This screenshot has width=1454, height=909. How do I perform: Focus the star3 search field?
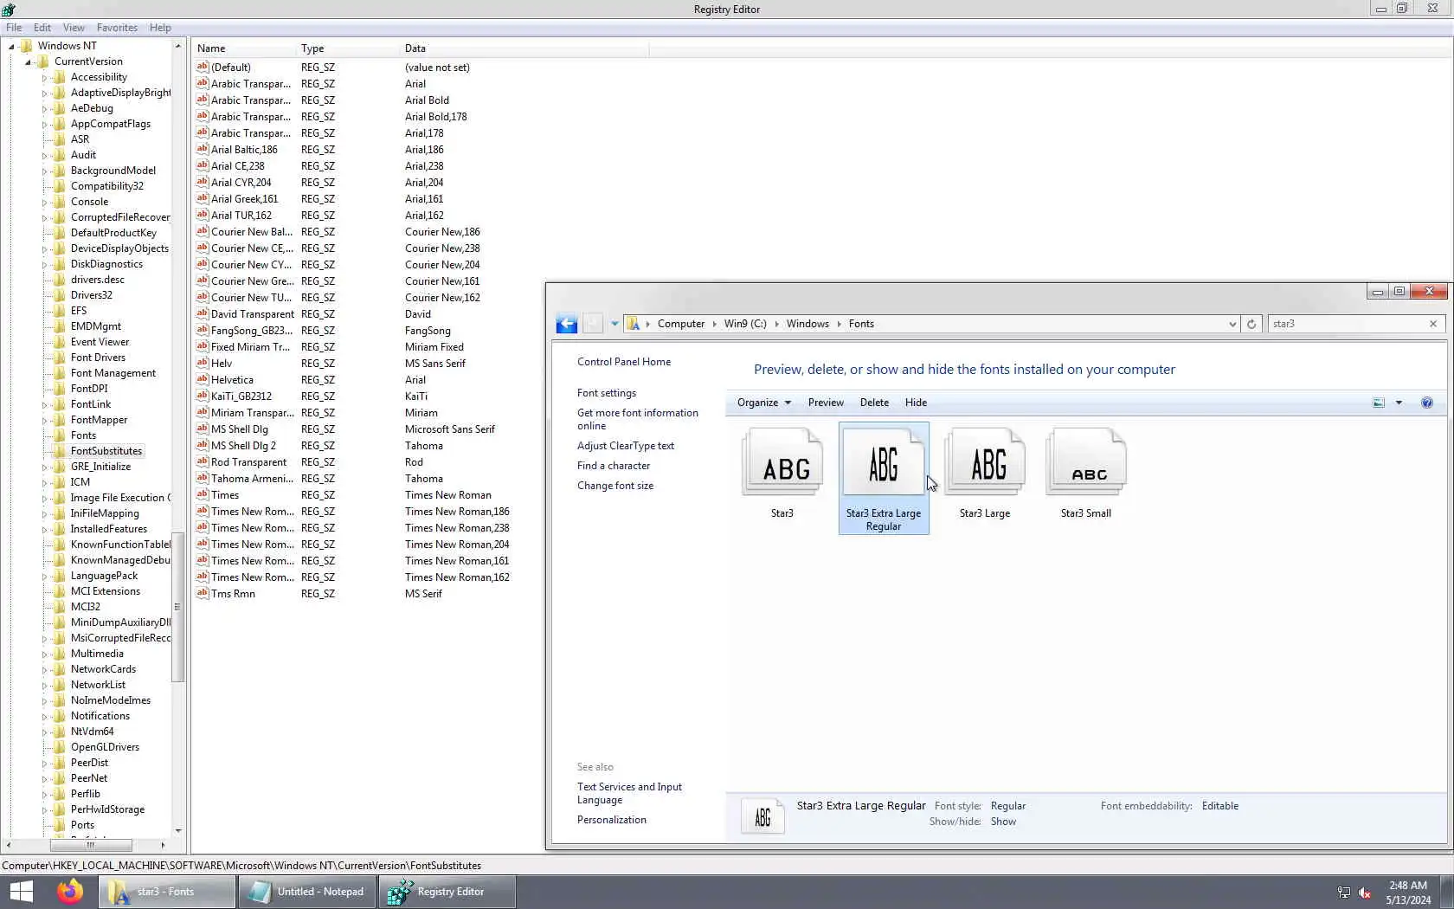pyautogui.click(x=1347, y=324)
